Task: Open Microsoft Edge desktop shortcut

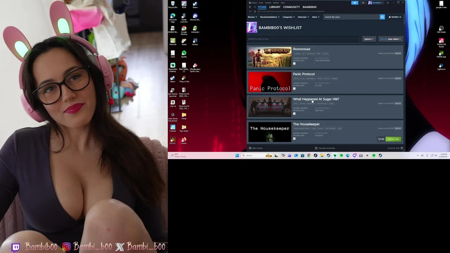Action: (x=173, y=17)
